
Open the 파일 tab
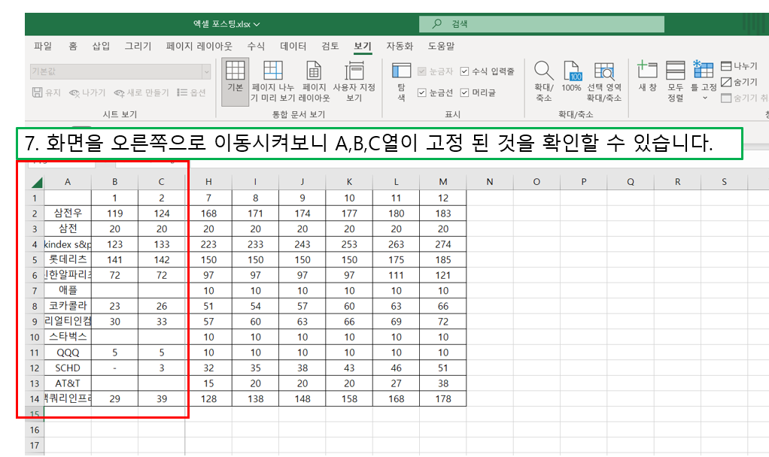point(43,46)
